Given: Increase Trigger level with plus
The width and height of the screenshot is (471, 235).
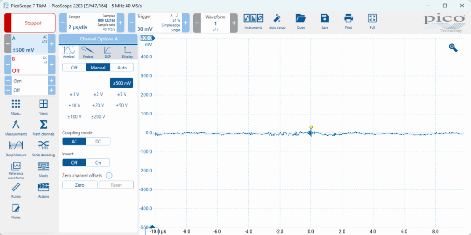Looking at the screenshot, I should 186,23.
